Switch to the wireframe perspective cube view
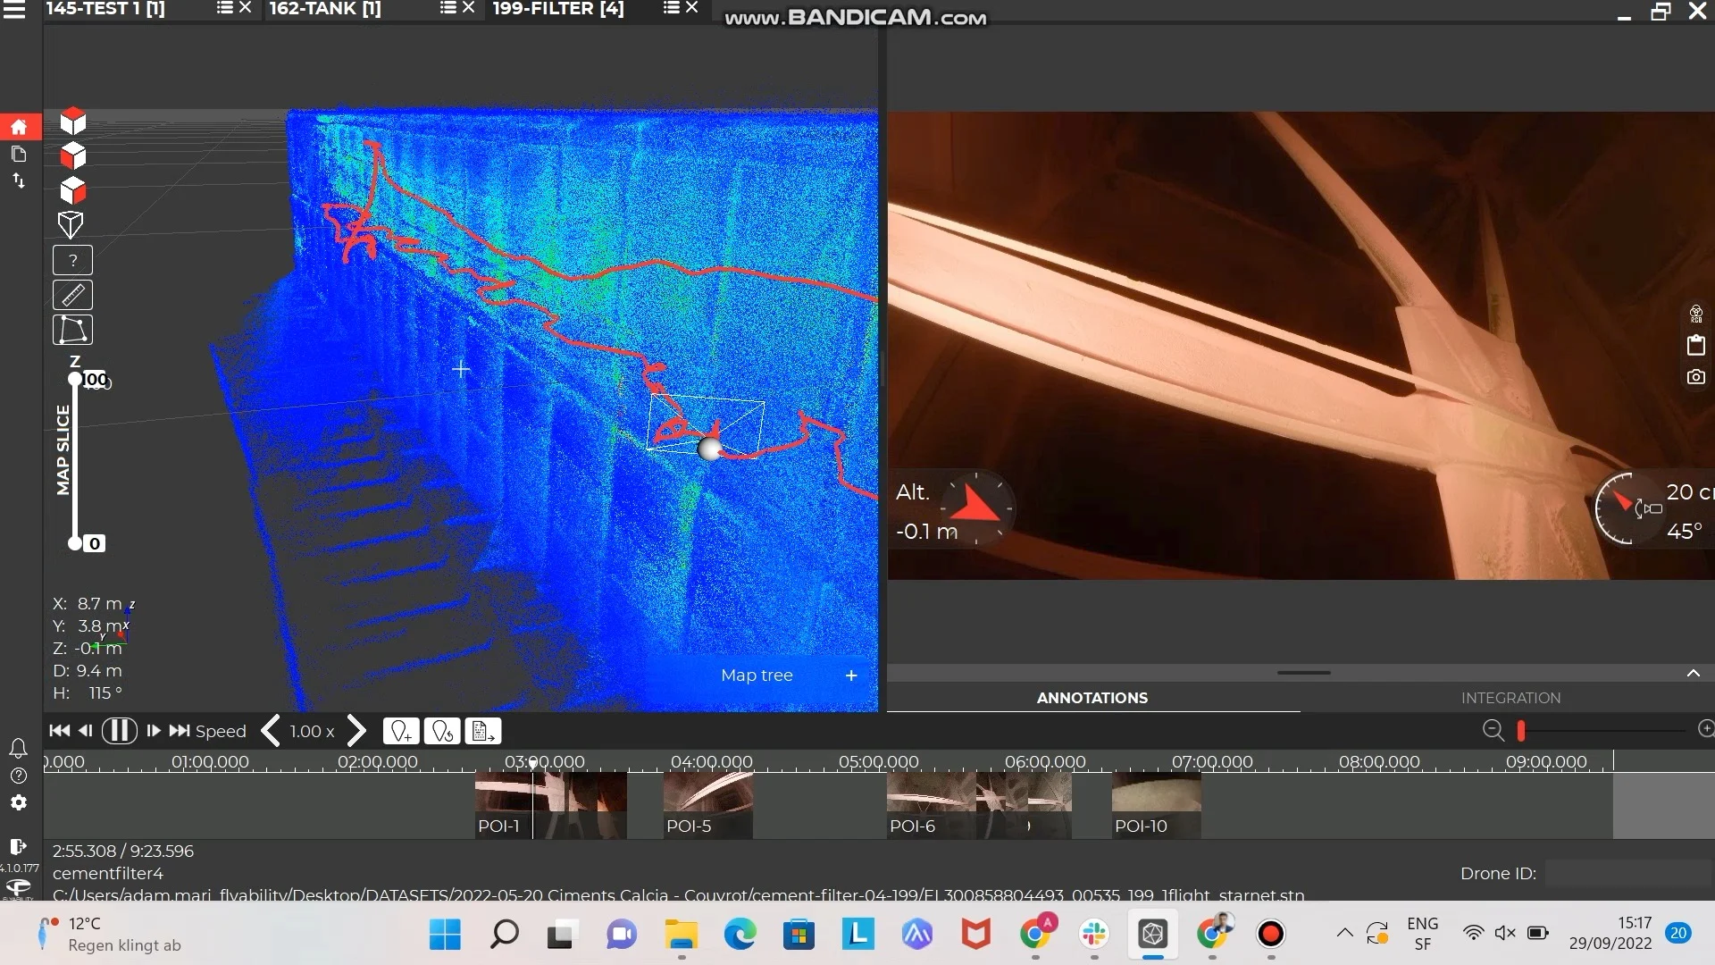The width and height of the screenshot is (1715, 965). pos(71,224)
